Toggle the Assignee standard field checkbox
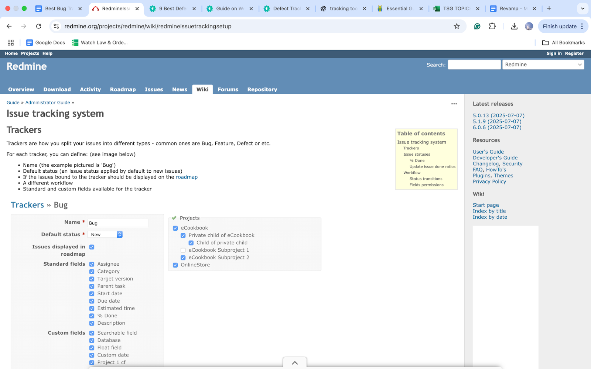 pos(92,264)
